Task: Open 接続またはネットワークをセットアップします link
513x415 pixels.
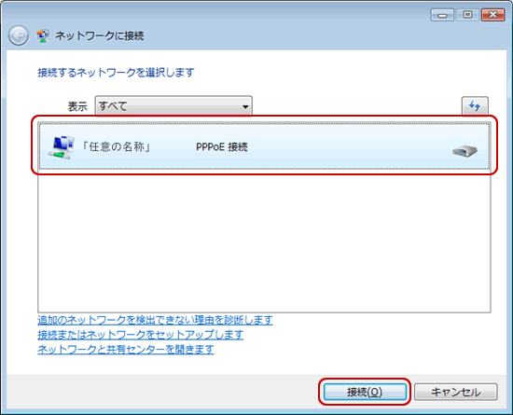Action: click(x=140, y=335)
